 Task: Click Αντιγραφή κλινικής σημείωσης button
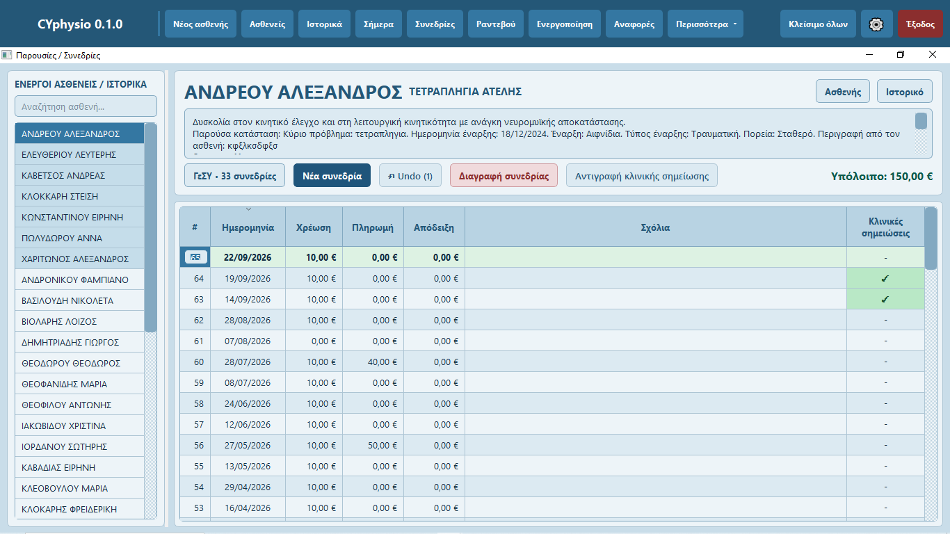[642, 176]
